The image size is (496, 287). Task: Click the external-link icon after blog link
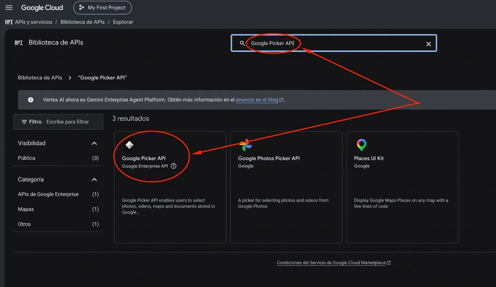[x=281, y=100]
